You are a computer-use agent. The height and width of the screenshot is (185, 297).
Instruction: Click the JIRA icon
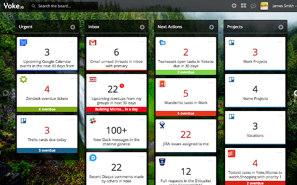162,125
